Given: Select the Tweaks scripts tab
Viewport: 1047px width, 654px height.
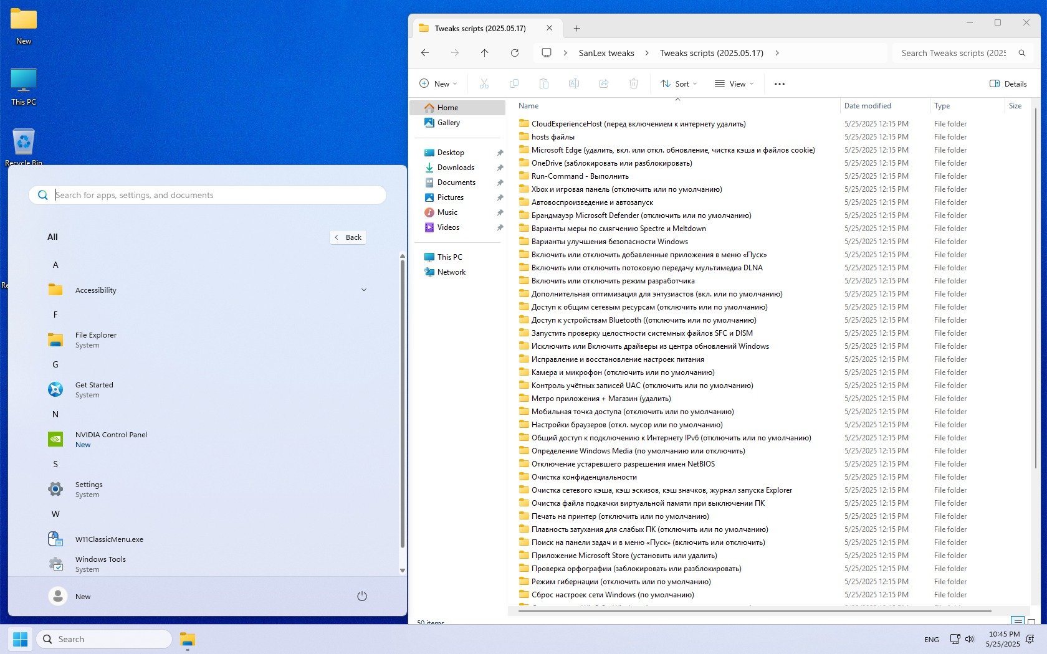Looking at the screenshot, I should pyautogui.click(x=480, y=29).
